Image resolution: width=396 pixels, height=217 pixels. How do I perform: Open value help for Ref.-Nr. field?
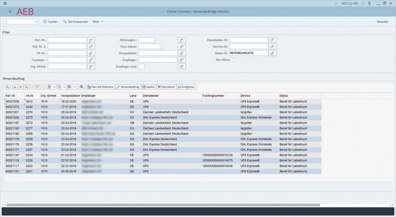point(91,40)
